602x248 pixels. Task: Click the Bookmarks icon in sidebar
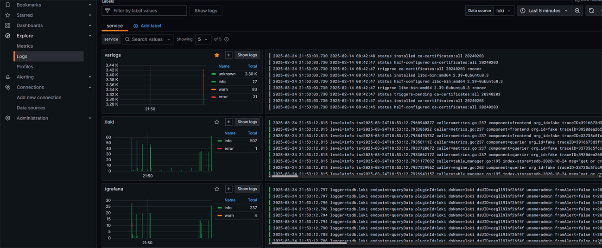coord(7,5)
